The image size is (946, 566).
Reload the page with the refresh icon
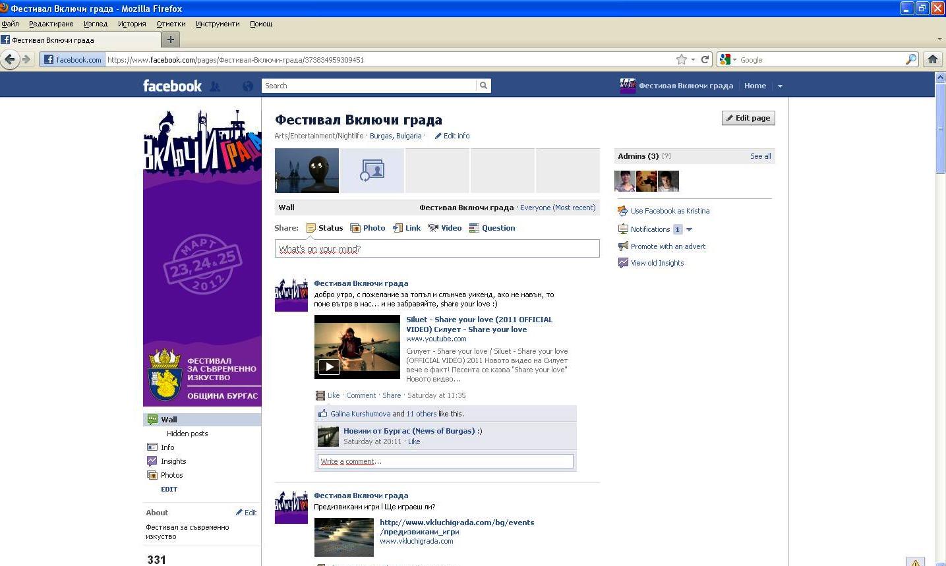(705, 59)
